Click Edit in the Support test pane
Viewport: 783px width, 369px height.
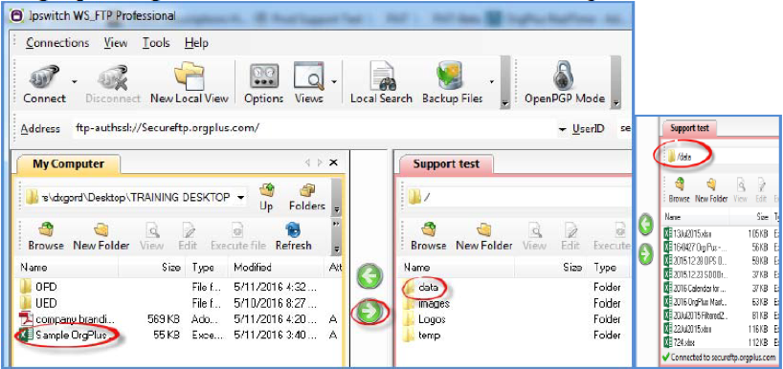(570, 236)
